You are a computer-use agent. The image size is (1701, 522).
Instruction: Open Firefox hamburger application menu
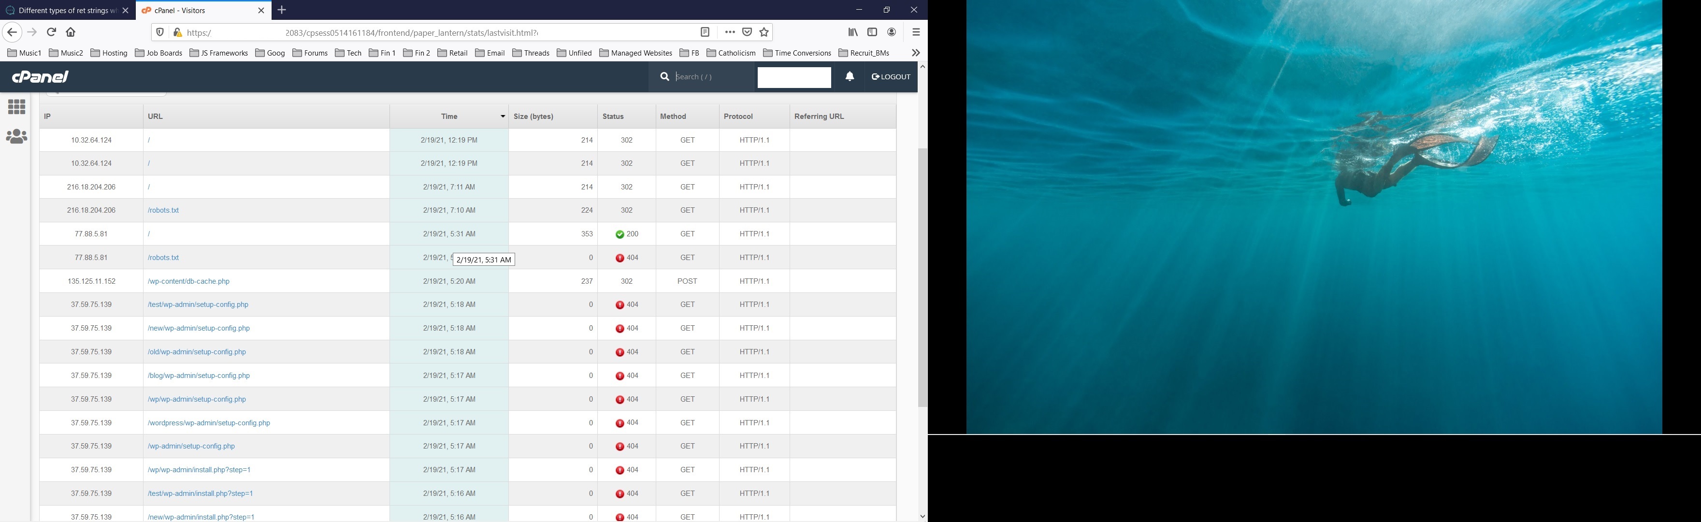pyautogui.click(x=916, y=32)
